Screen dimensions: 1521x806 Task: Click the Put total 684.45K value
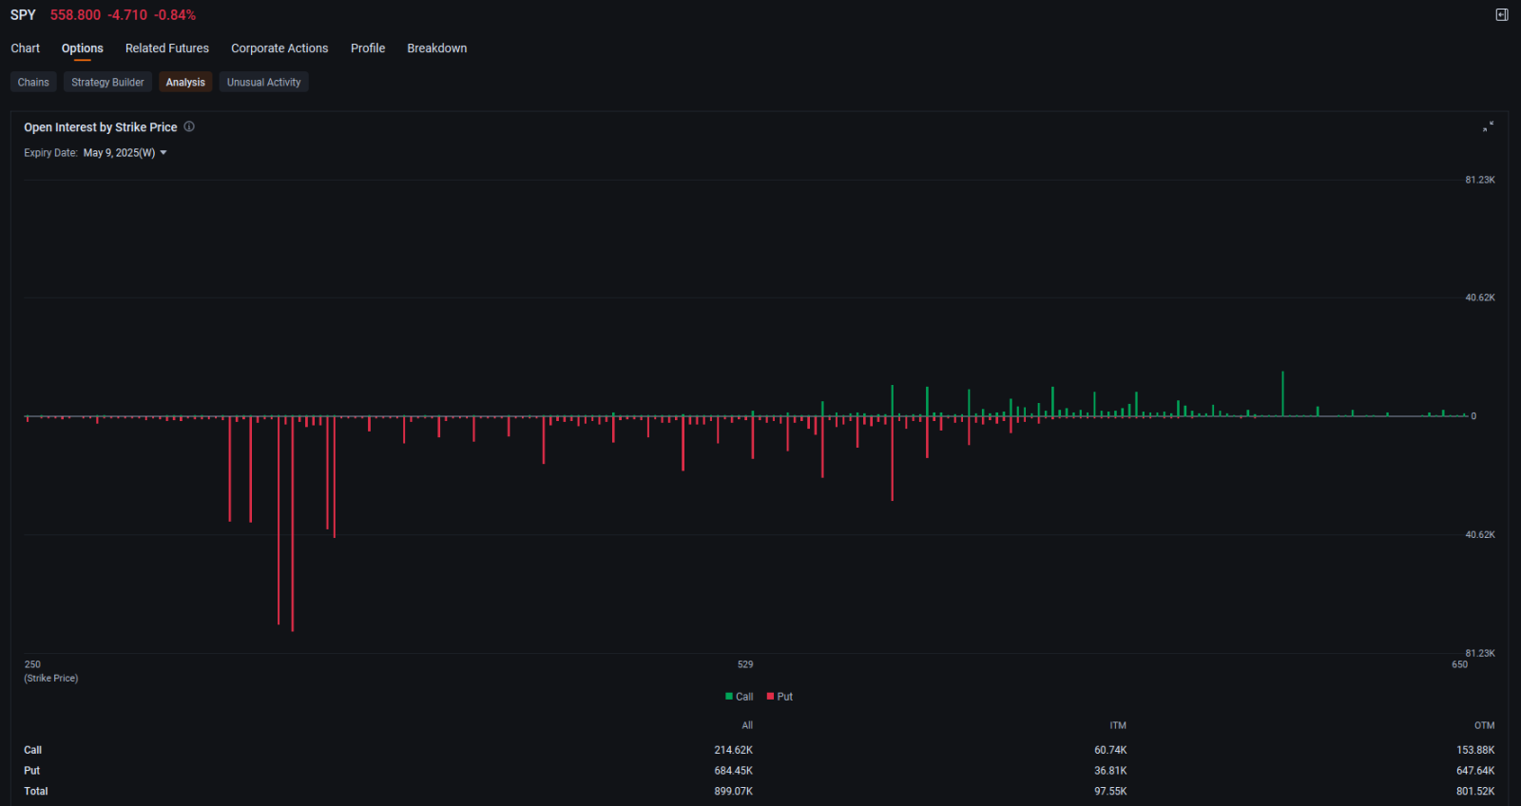coord(733,771)
